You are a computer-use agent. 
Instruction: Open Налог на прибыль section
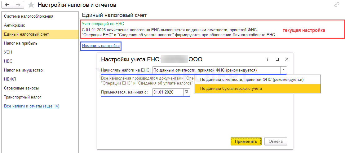(x=40, y=43)
